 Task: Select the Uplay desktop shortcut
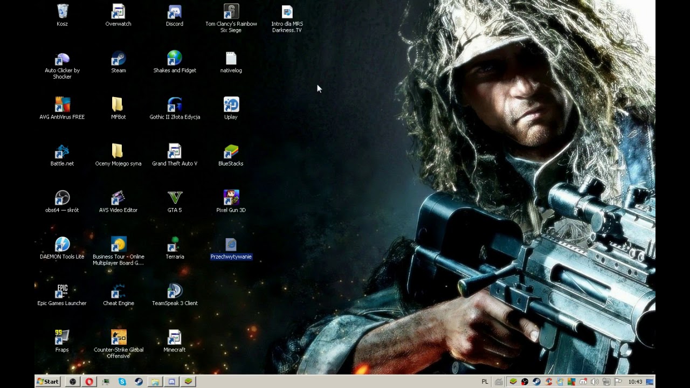[231, 108]
